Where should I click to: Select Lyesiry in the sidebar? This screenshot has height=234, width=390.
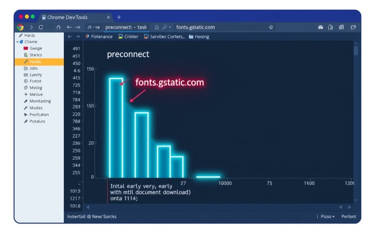click(x=33, y=75)
